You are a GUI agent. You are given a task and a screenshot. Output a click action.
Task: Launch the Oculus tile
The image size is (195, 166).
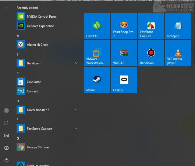(x=124, y=80)
